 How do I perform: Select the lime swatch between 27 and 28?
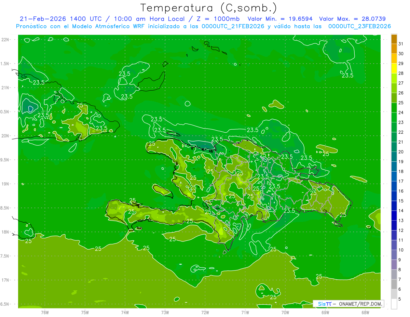[x=394, y=78]
